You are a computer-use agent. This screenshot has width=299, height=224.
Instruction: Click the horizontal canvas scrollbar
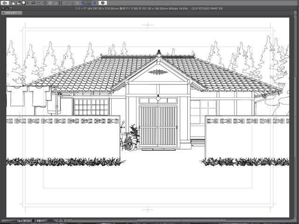181,221
